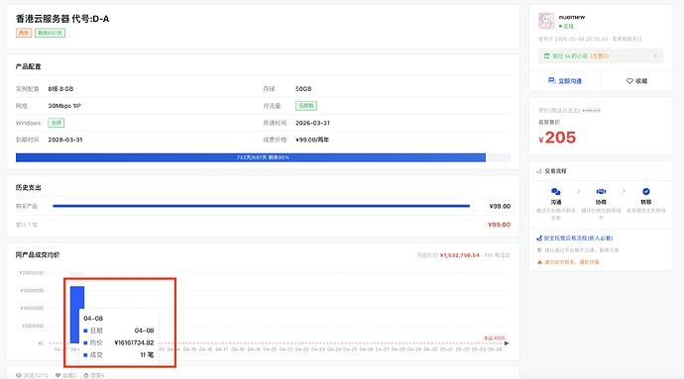Click the green 剩余697天 tag
Viewport: 684px width, 379px height.
click(51, 33)
